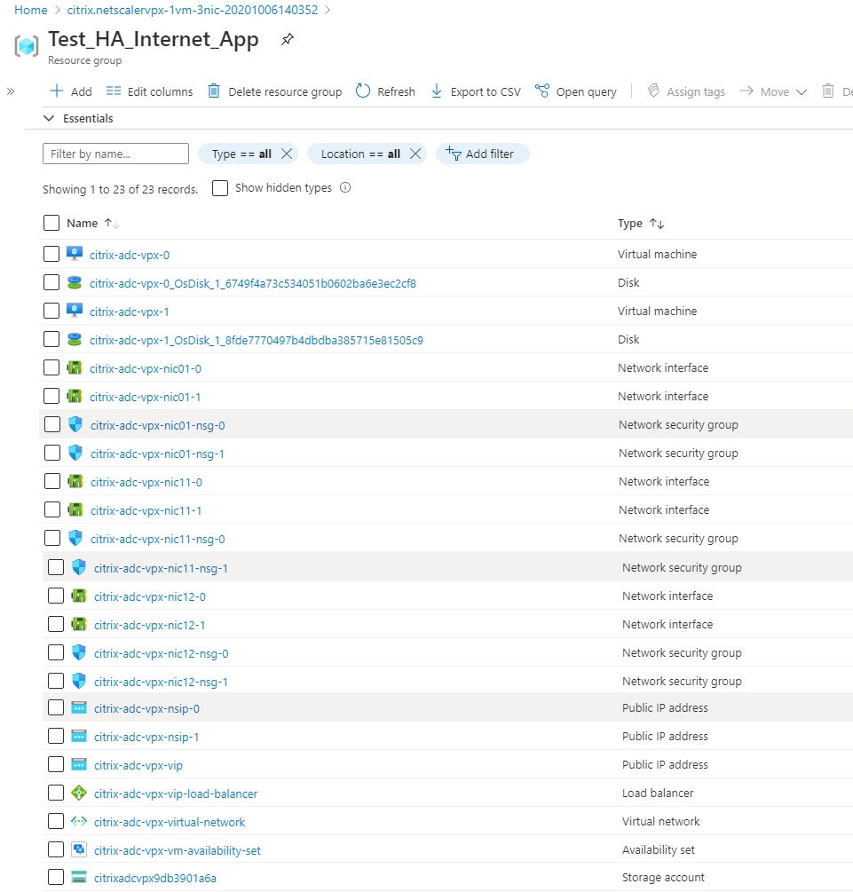853x892 pixels.
Task: Click Assign tags
Action: coord(686,91)
